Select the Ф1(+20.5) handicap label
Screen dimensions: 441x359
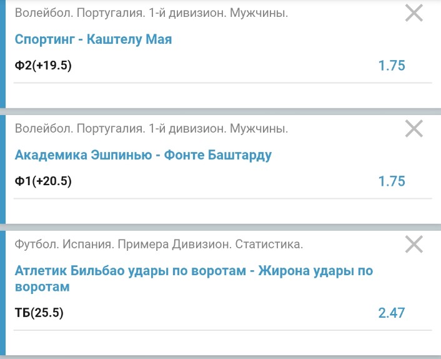coord(43,181)
